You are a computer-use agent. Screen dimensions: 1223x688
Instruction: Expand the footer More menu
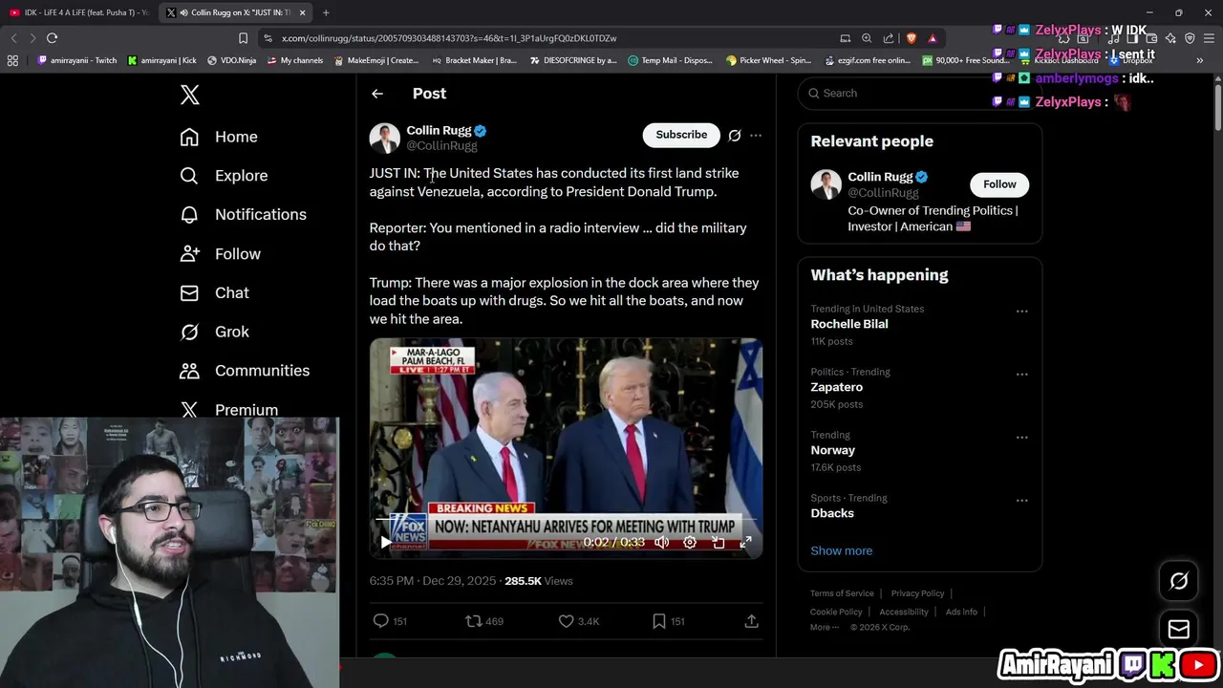point(825,627)
